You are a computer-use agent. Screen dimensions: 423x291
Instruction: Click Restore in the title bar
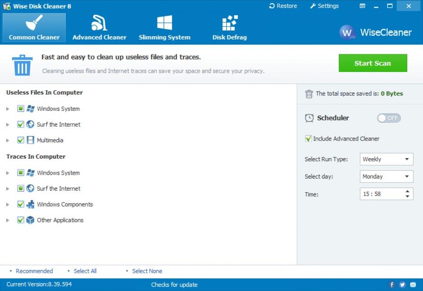(283, 6)
